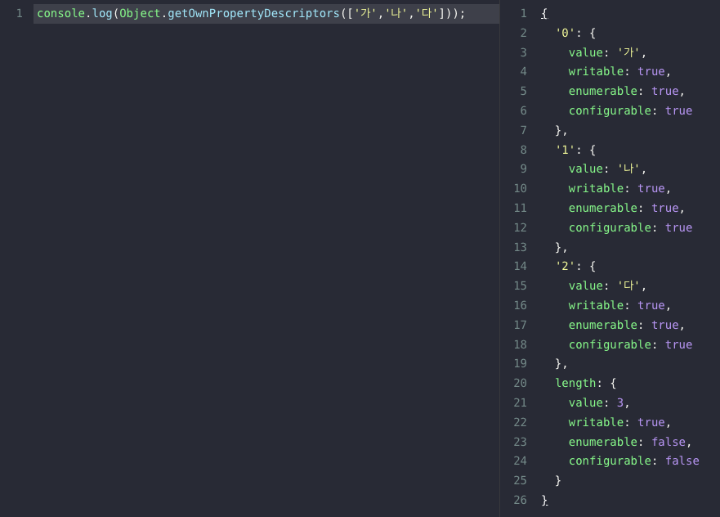Click the string '다' in the source code
The height and width of the screenshot is (517, 720).
pos(427,14)
